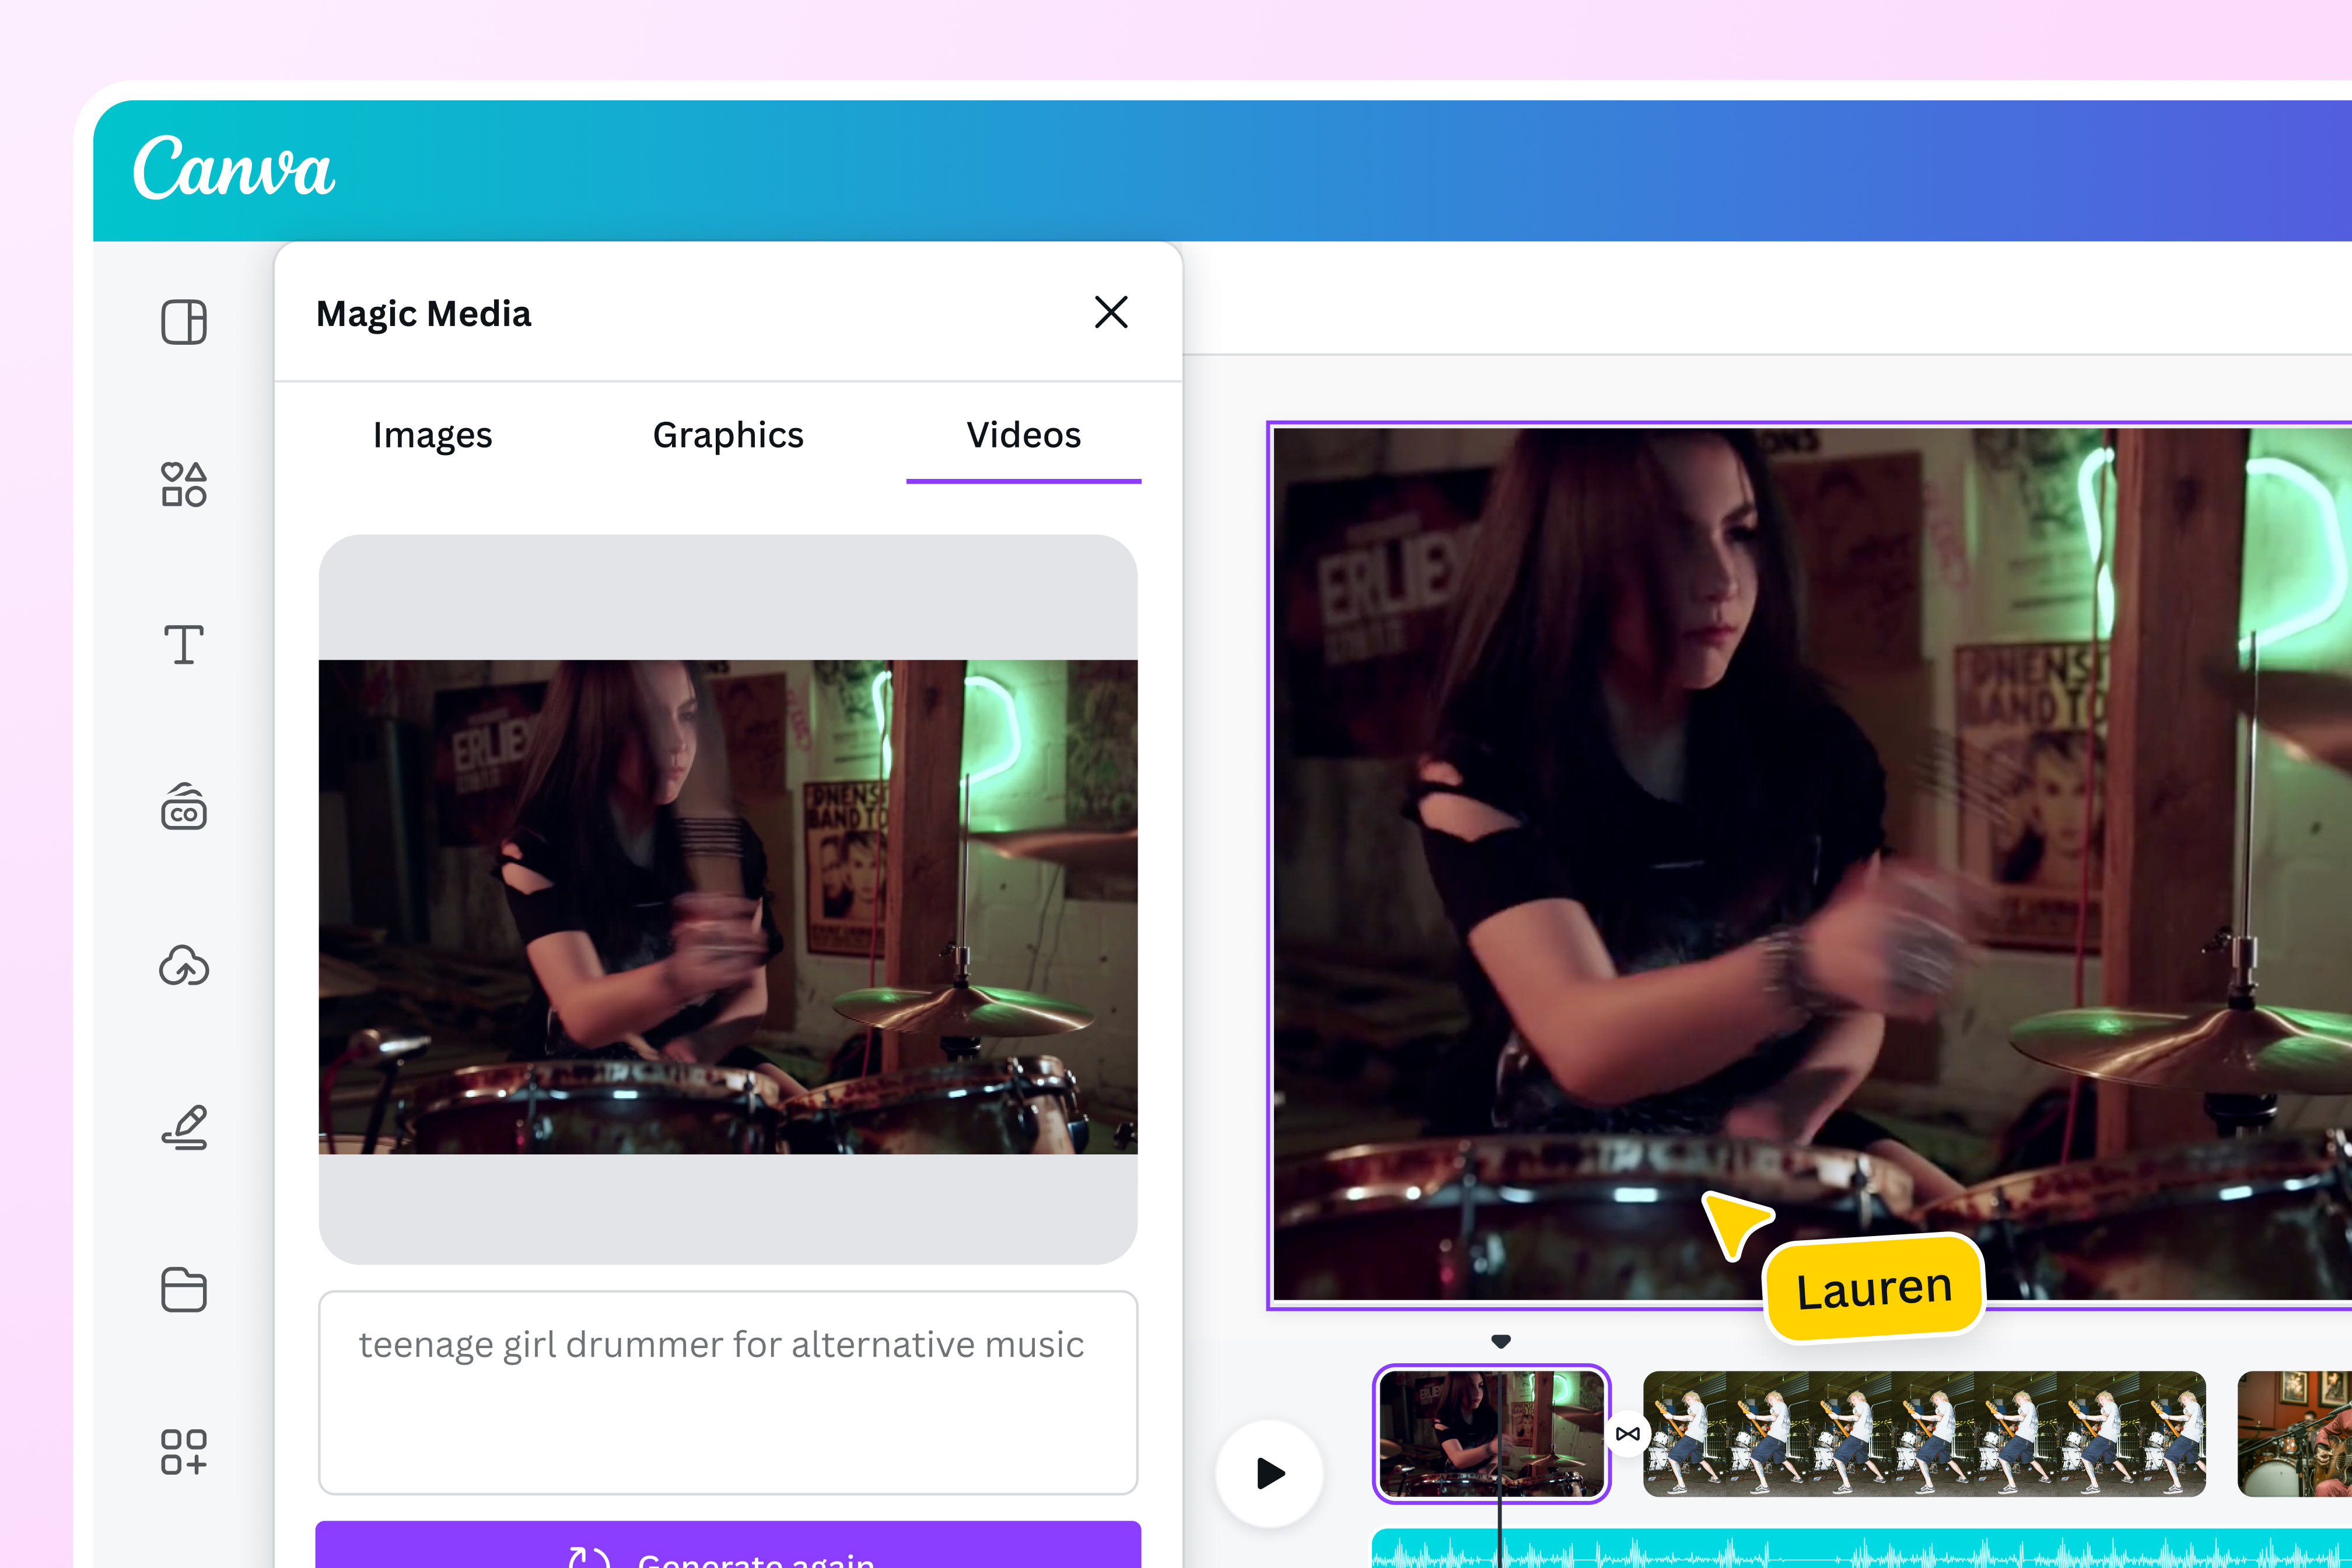The height and width of the screenshot is (1568, 2352).
Task: Click the Generate again button
Action: click(x=728, y=1546)
